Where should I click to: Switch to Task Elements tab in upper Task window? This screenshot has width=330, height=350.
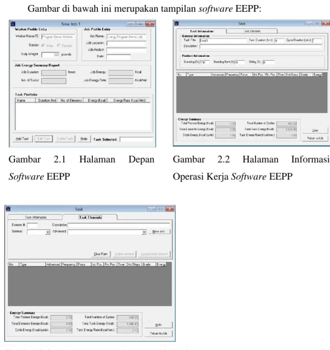(x=252, y=31)
